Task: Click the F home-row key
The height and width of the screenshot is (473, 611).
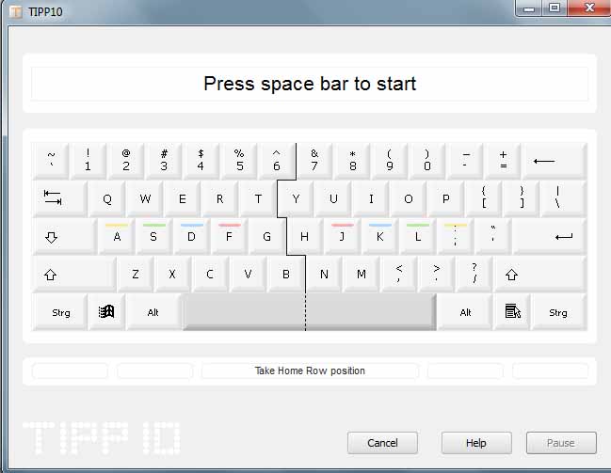Action: pos(230,236)
